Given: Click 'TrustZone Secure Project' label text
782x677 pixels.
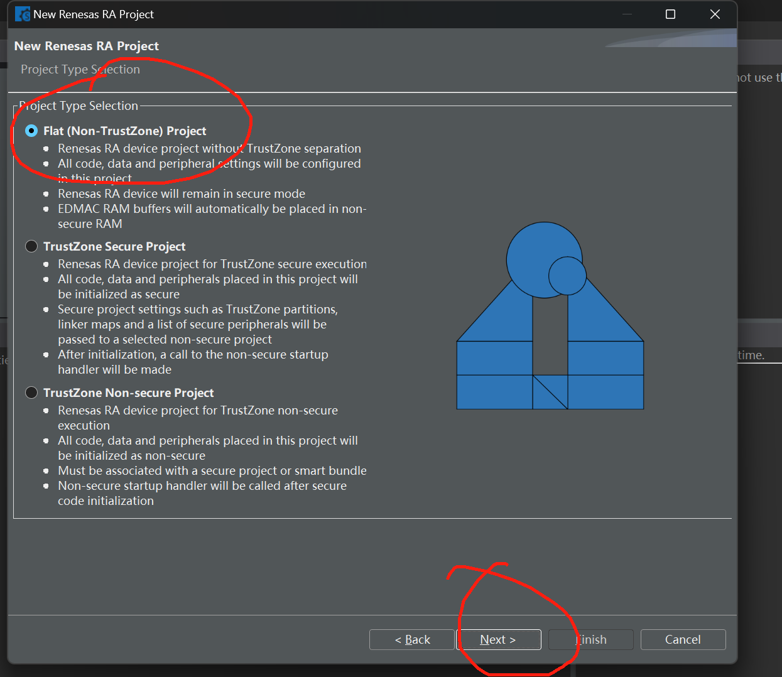Looking at the screenshot, I should pyautogui.click(x=114, y=246).
